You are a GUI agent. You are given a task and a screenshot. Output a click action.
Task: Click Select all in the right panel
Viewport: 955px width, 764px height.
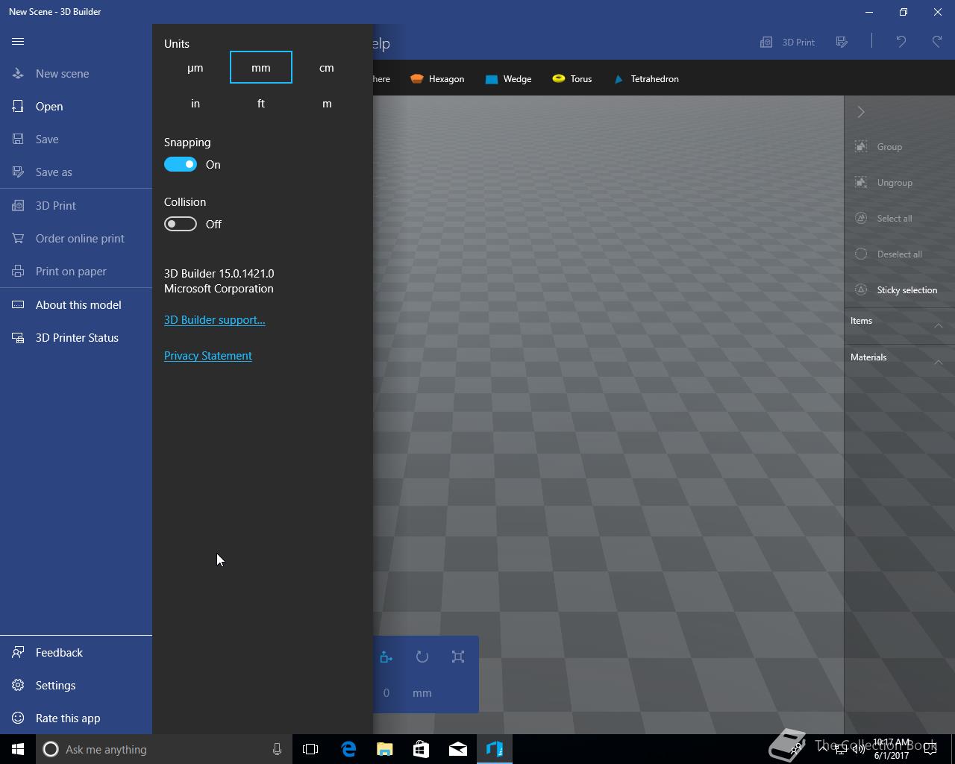pyautogui.click(x=900, y=218)
